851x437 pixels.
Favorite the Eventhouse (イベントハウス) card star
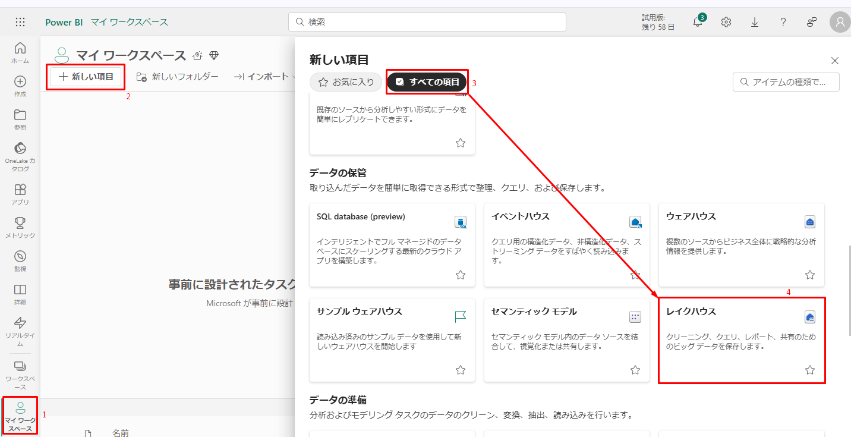click(x=635, y=275)
